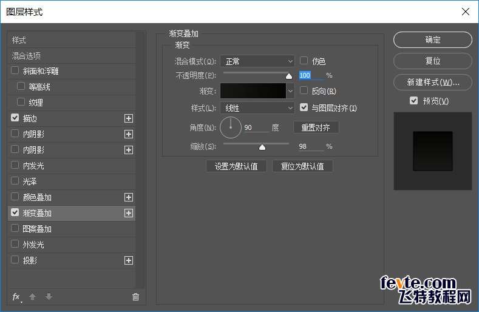Click plus icon beside first 内阴影

(129, 134)
